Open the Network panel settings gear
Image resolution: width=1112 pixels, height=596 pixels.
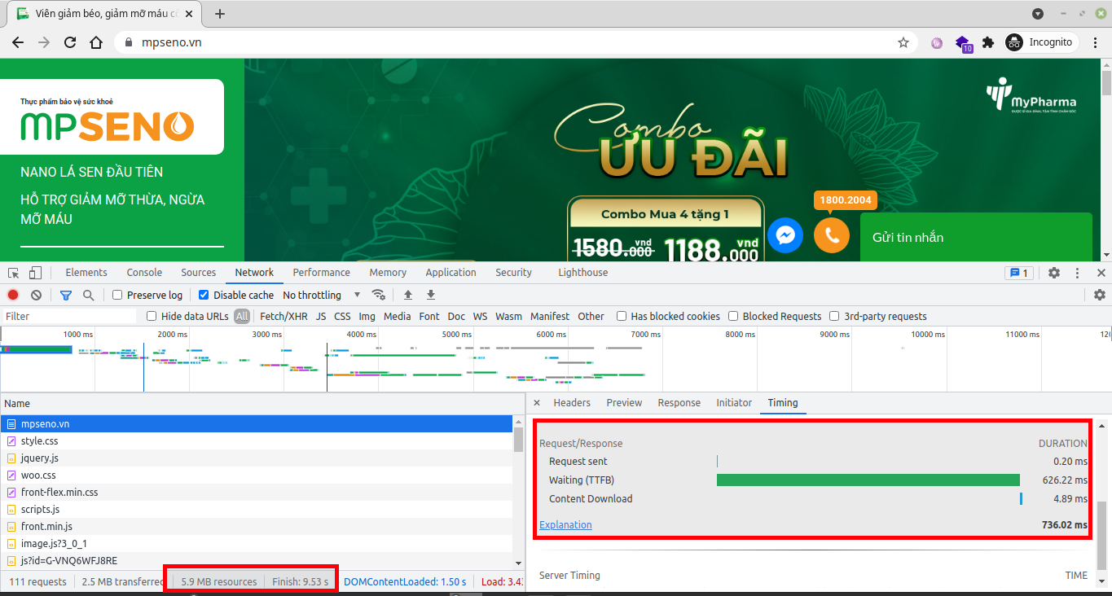(x=1100, y=295)
